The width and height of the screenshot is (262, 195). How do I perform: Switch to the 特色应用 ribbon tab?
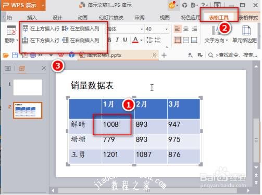pyautogui.click(x=190, y=18)
